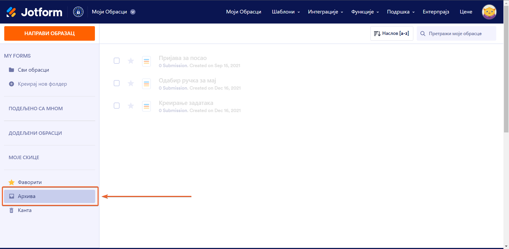Open the Наслов [a-z] sort dropdown
The width and height of the screenshot is (509, 249).
click(x=392, y=33)
